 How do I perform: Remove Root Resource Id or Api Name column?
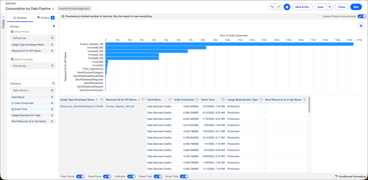[x=52, y=122]
